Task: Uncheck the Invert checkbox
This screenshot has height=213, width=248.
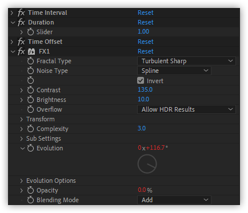Action: (141, 80)
